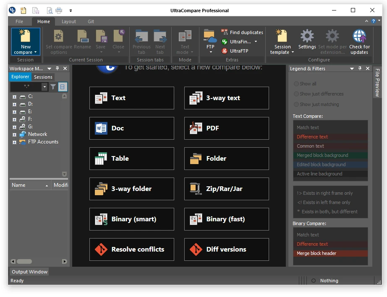Select the Show all radio button
The height and width of the screenshot is (297, 387).
[296, 84]
